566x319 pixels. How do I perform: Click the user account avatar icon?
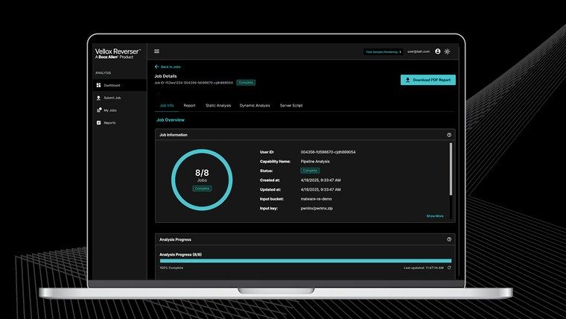click(x=438, y=51)
